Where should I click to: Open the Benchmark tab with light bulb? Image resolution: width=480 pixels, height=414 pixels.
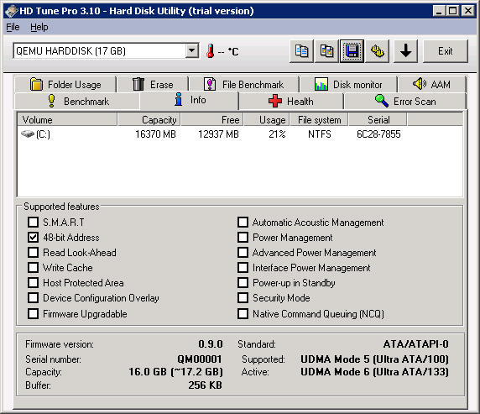pos(77,101)
